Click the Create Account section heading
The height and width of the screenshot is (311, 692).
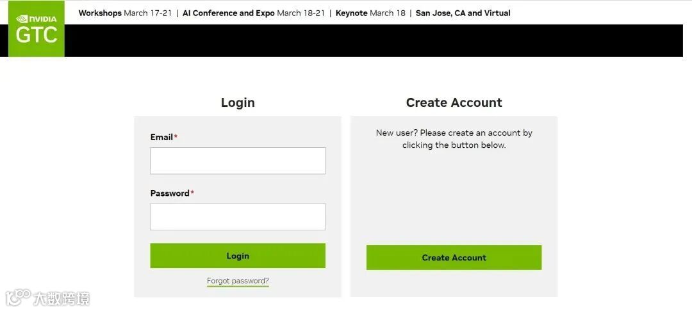coord(454,102)
